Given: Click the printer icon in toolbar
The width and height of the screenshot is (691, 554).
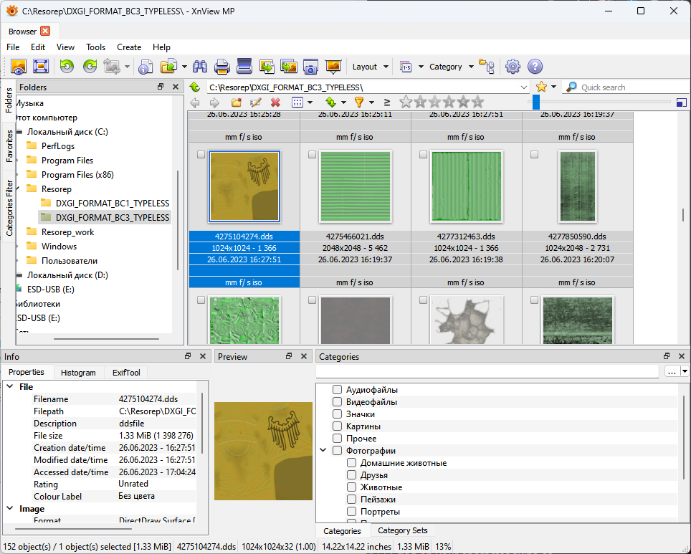Looking at the screenshot, I should pos(222,67).
